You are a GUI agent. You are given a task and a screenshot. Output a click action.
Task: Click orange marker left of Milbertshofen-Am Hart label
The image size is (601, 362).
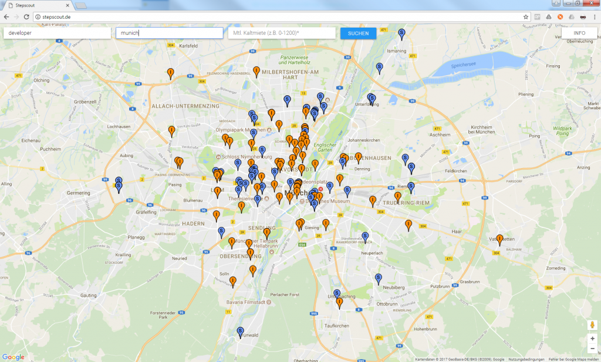[x=256, y=72]
